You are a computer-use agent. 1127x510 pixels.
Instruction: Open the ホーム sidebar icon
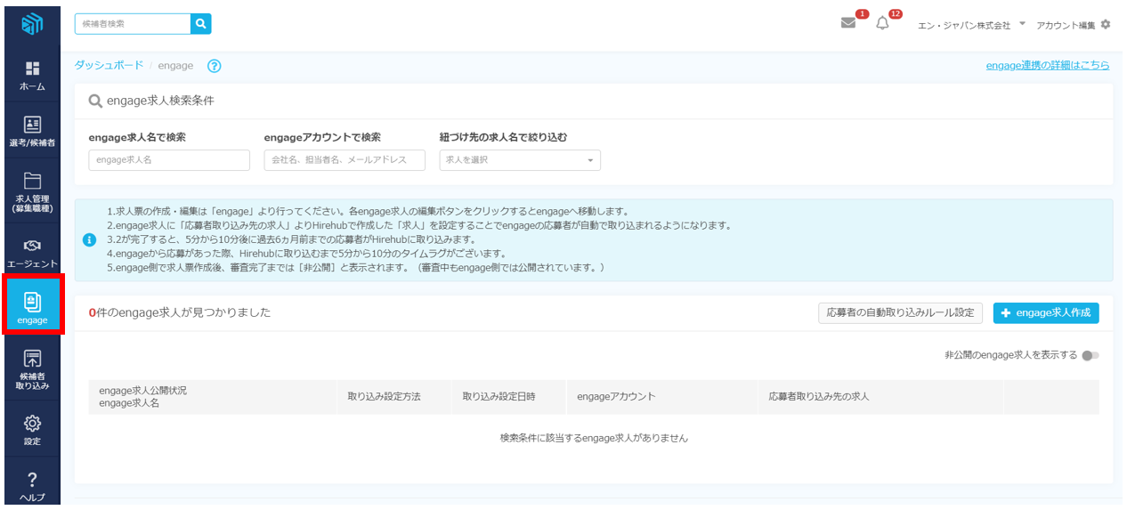(x=32, y=69)
